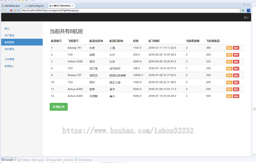Click 修改 for flight 2

pyautogui.click(x=229, y=55)
